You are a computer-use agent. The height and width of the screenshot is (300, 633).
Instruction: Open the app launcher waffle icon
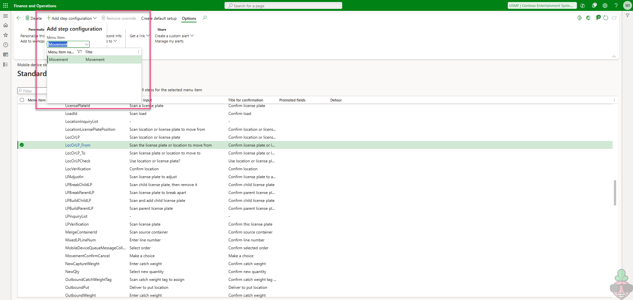(x=6, y=6)
